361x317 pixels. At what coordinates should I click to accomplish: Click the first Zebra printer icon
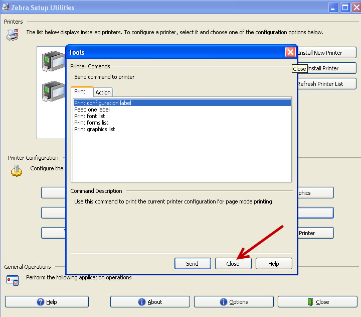[53, 63]
